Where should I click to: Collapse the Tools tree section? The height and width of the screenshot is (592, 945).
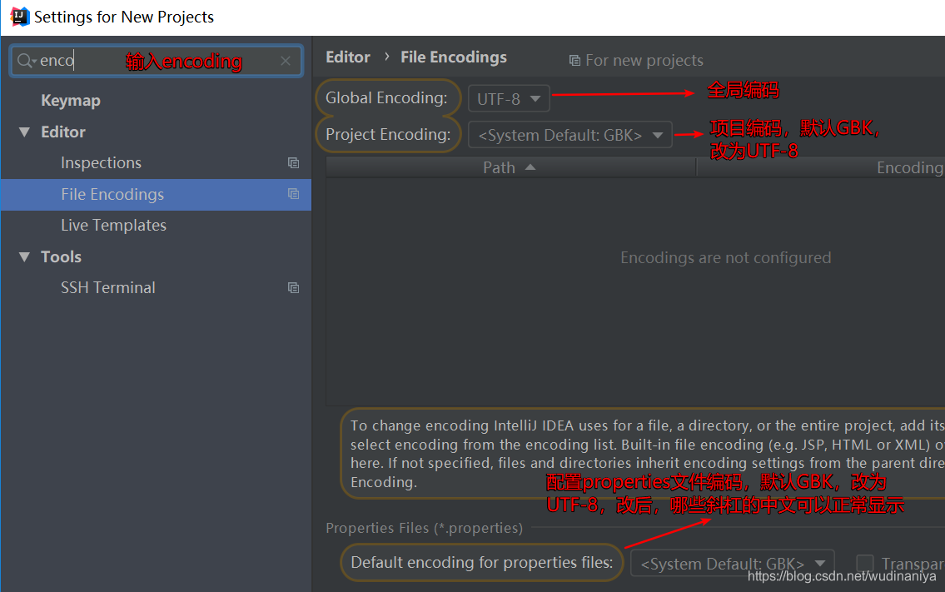[x=24, y=256]
